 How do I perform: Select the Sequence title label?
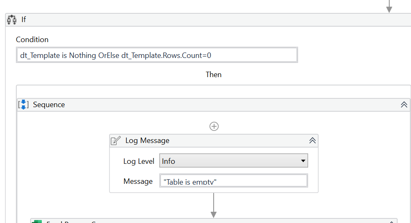(x=49, y=105)
